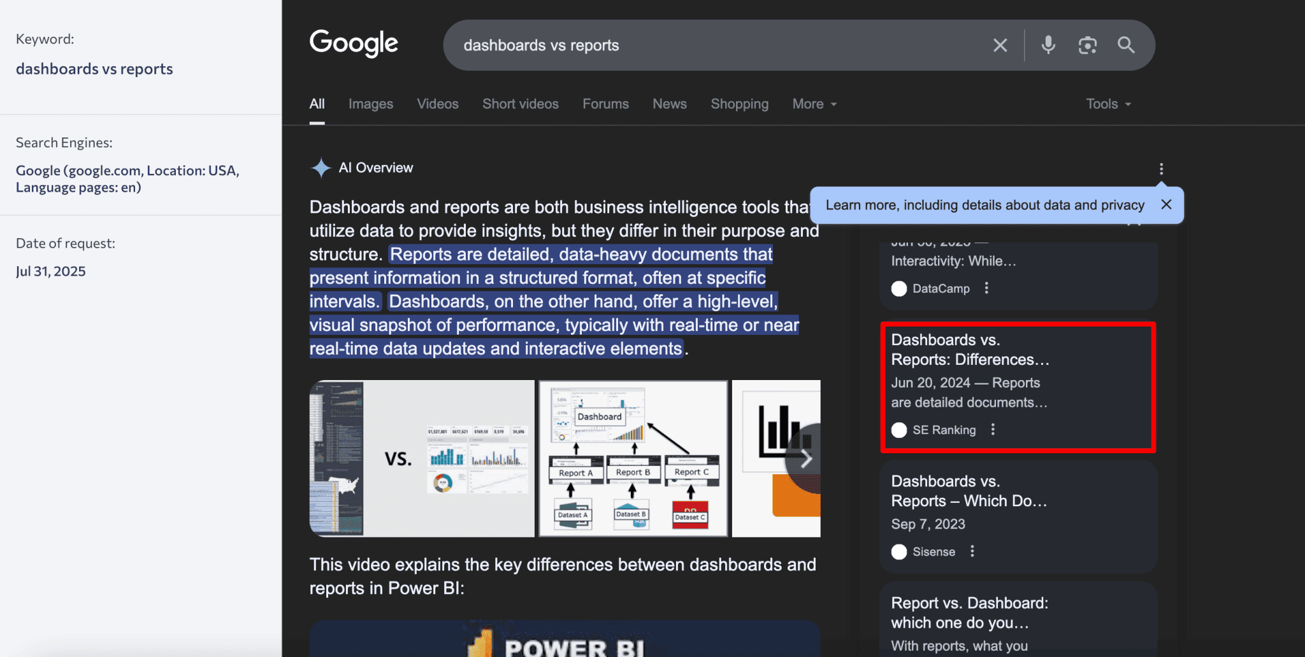Open Sisense Dashboards vs. Reports link
The image size is (1305, 657).
point(968,491)
